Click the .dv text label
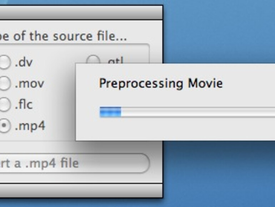Image resolution: width=275 pixels, height=207 pixels. click(x=24, y=62)
